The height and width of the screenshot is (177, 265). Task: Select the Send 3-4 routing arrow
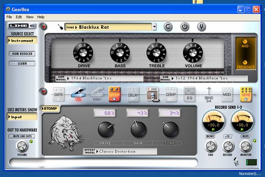209,95
